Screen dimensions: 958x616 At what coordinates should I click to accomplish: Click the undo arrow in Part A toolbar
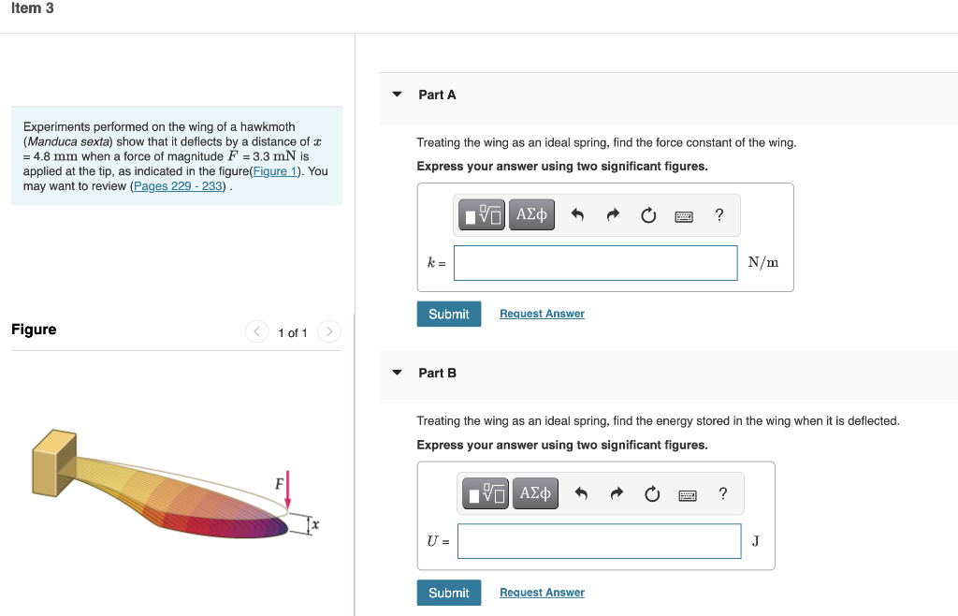577,214
